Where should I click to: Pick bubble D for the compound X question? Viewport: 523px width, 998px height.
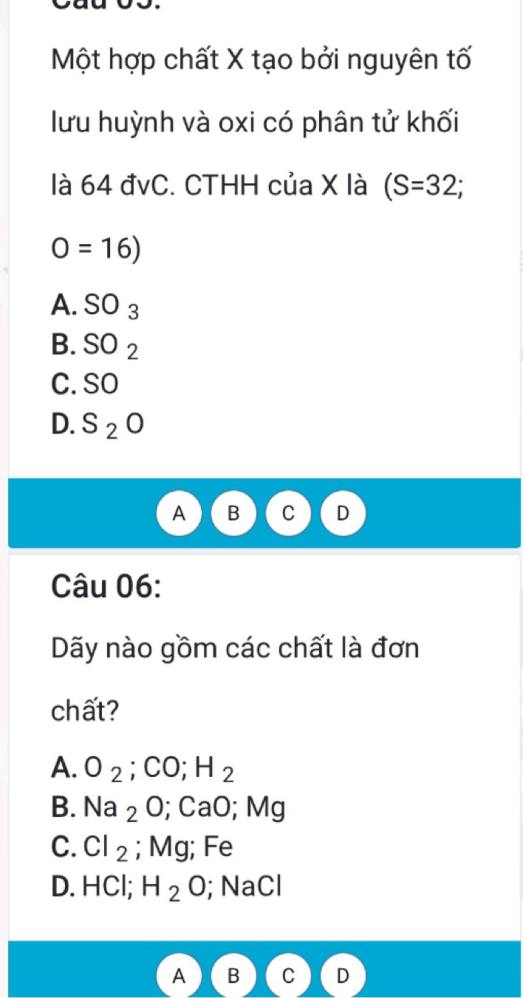[x=343, y=513]
